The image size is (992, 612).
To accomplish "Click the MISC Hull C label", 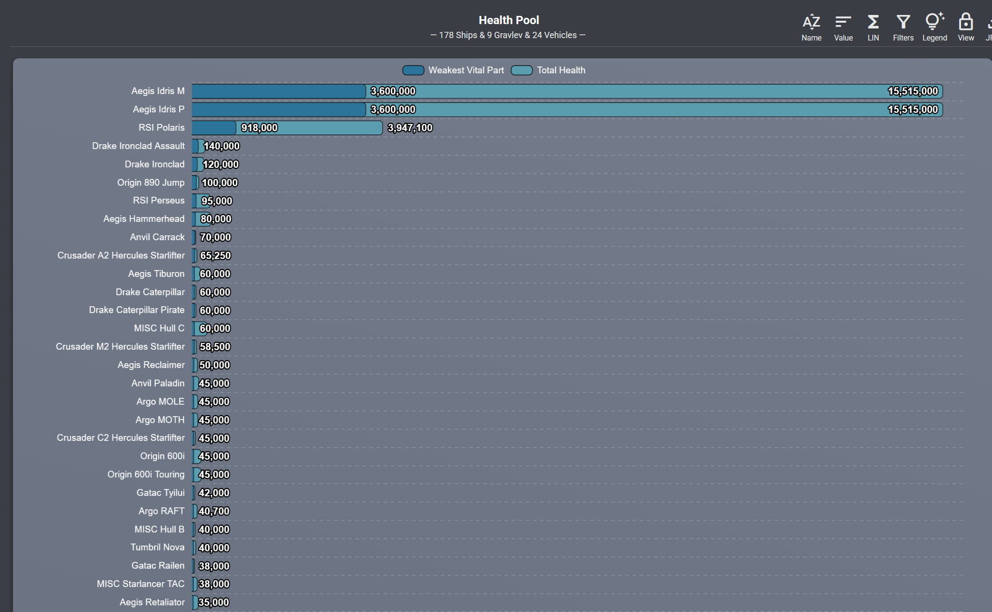I will 159,328.
